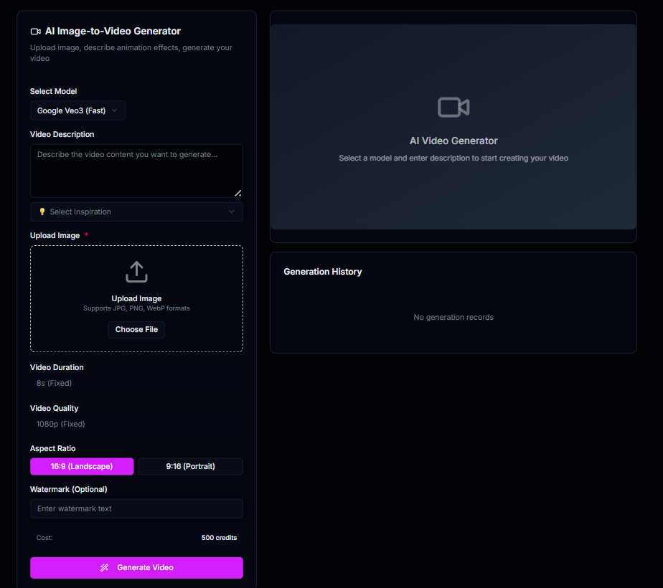The height and width of the screenshot is (588, 663).
Task: Click the camera icon beside AI Image-to-Video Generator
Action: click(36, 32)
